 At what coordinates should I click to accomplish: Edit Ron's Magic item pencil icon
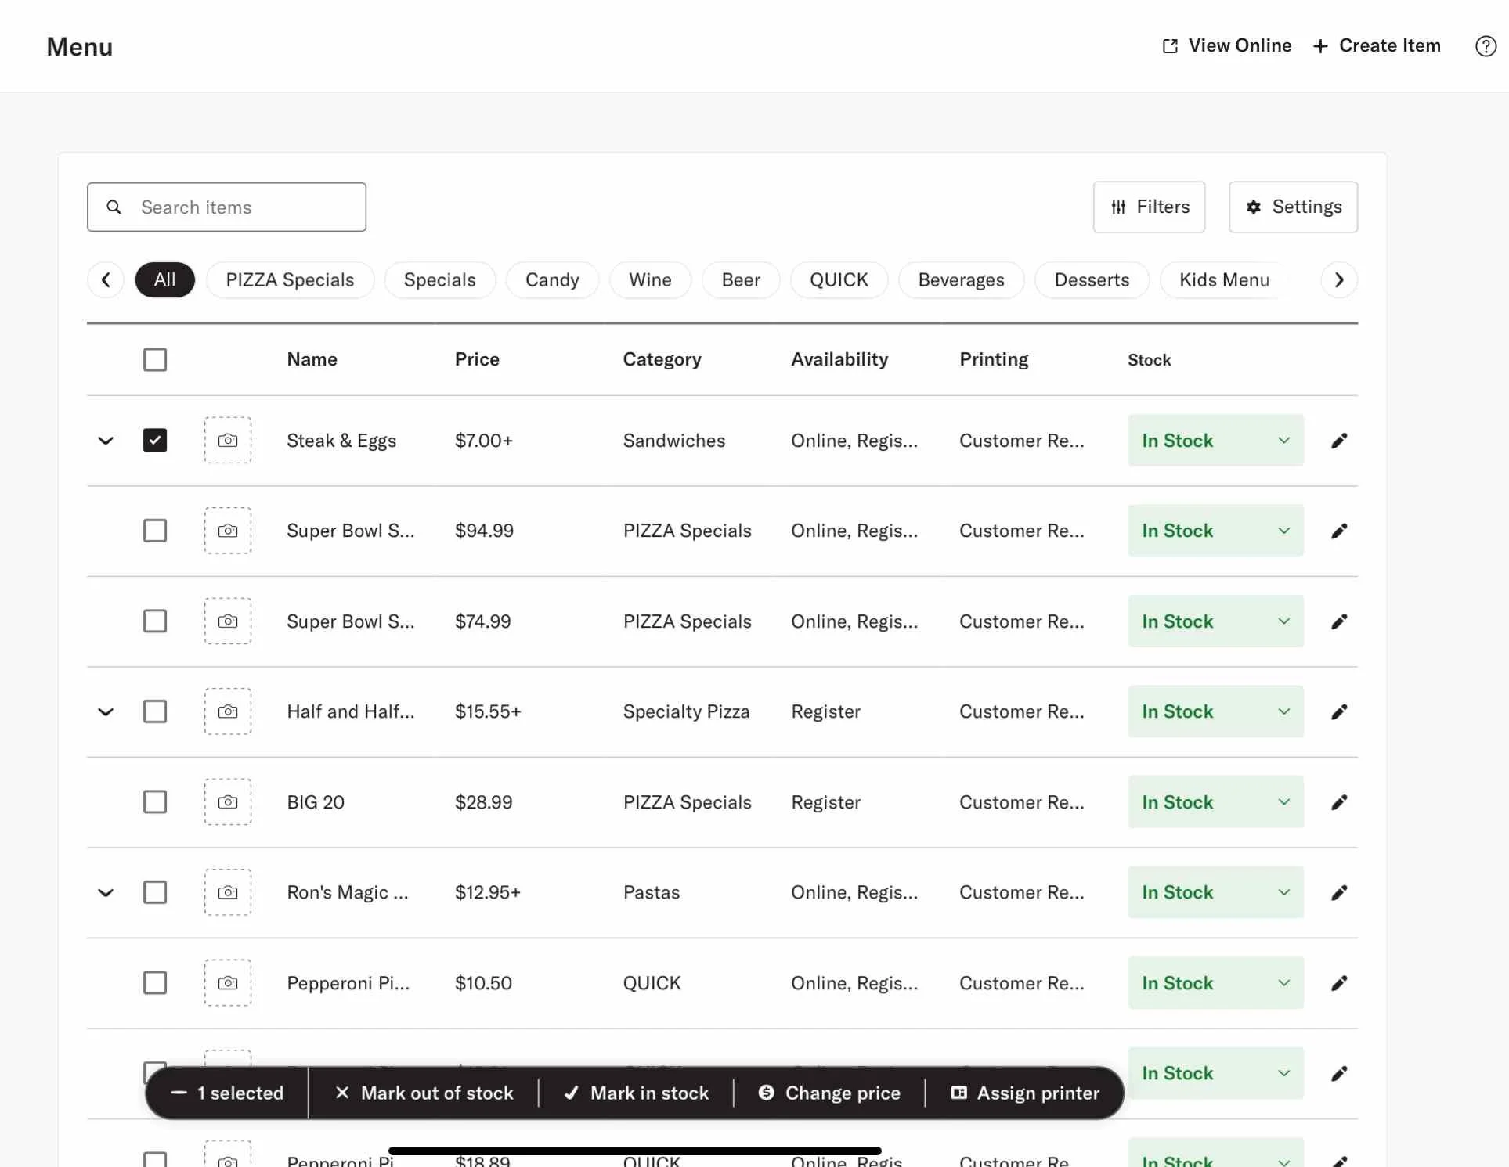(1339, 892)
